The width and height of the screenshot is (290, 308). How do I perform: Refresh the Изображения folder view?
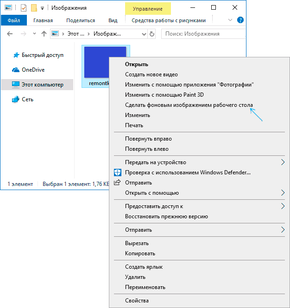point(152,34)
